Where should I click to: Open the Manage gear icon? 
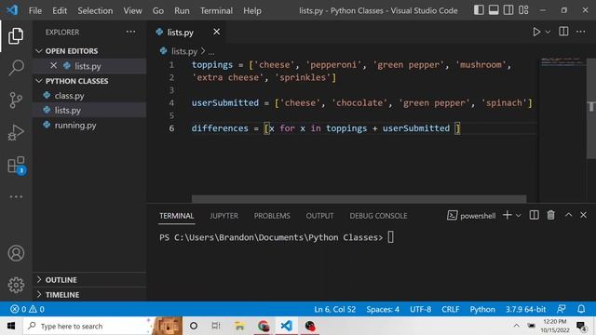pyautogui.click(x=16, y=285)
